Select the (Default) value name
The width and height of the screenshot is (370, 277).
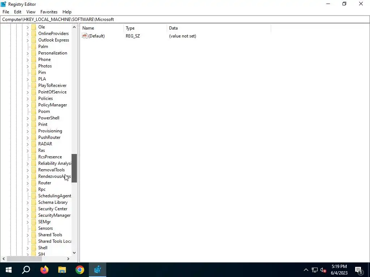point(96,36)
